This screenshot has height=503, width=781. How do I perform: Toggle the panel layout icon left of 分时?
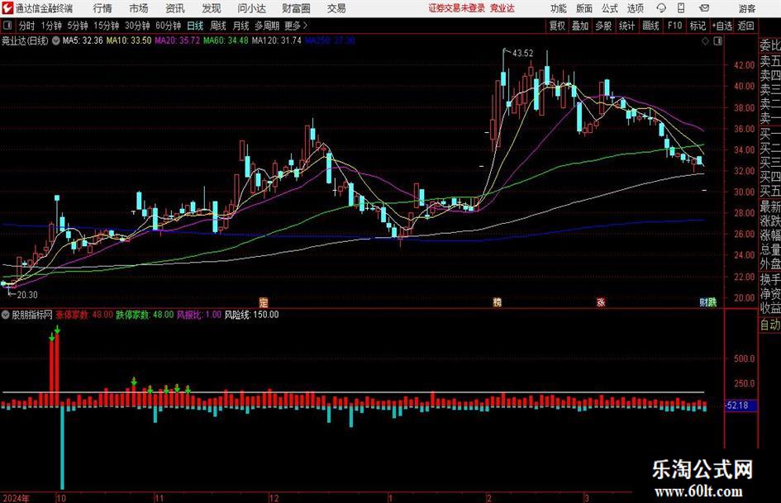point(7,26)
